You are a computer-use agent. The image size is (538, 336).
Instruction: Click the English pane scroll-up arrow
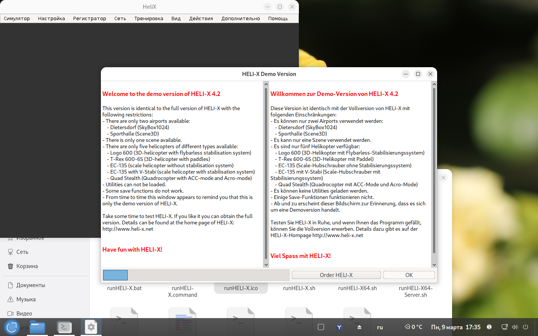266,84
